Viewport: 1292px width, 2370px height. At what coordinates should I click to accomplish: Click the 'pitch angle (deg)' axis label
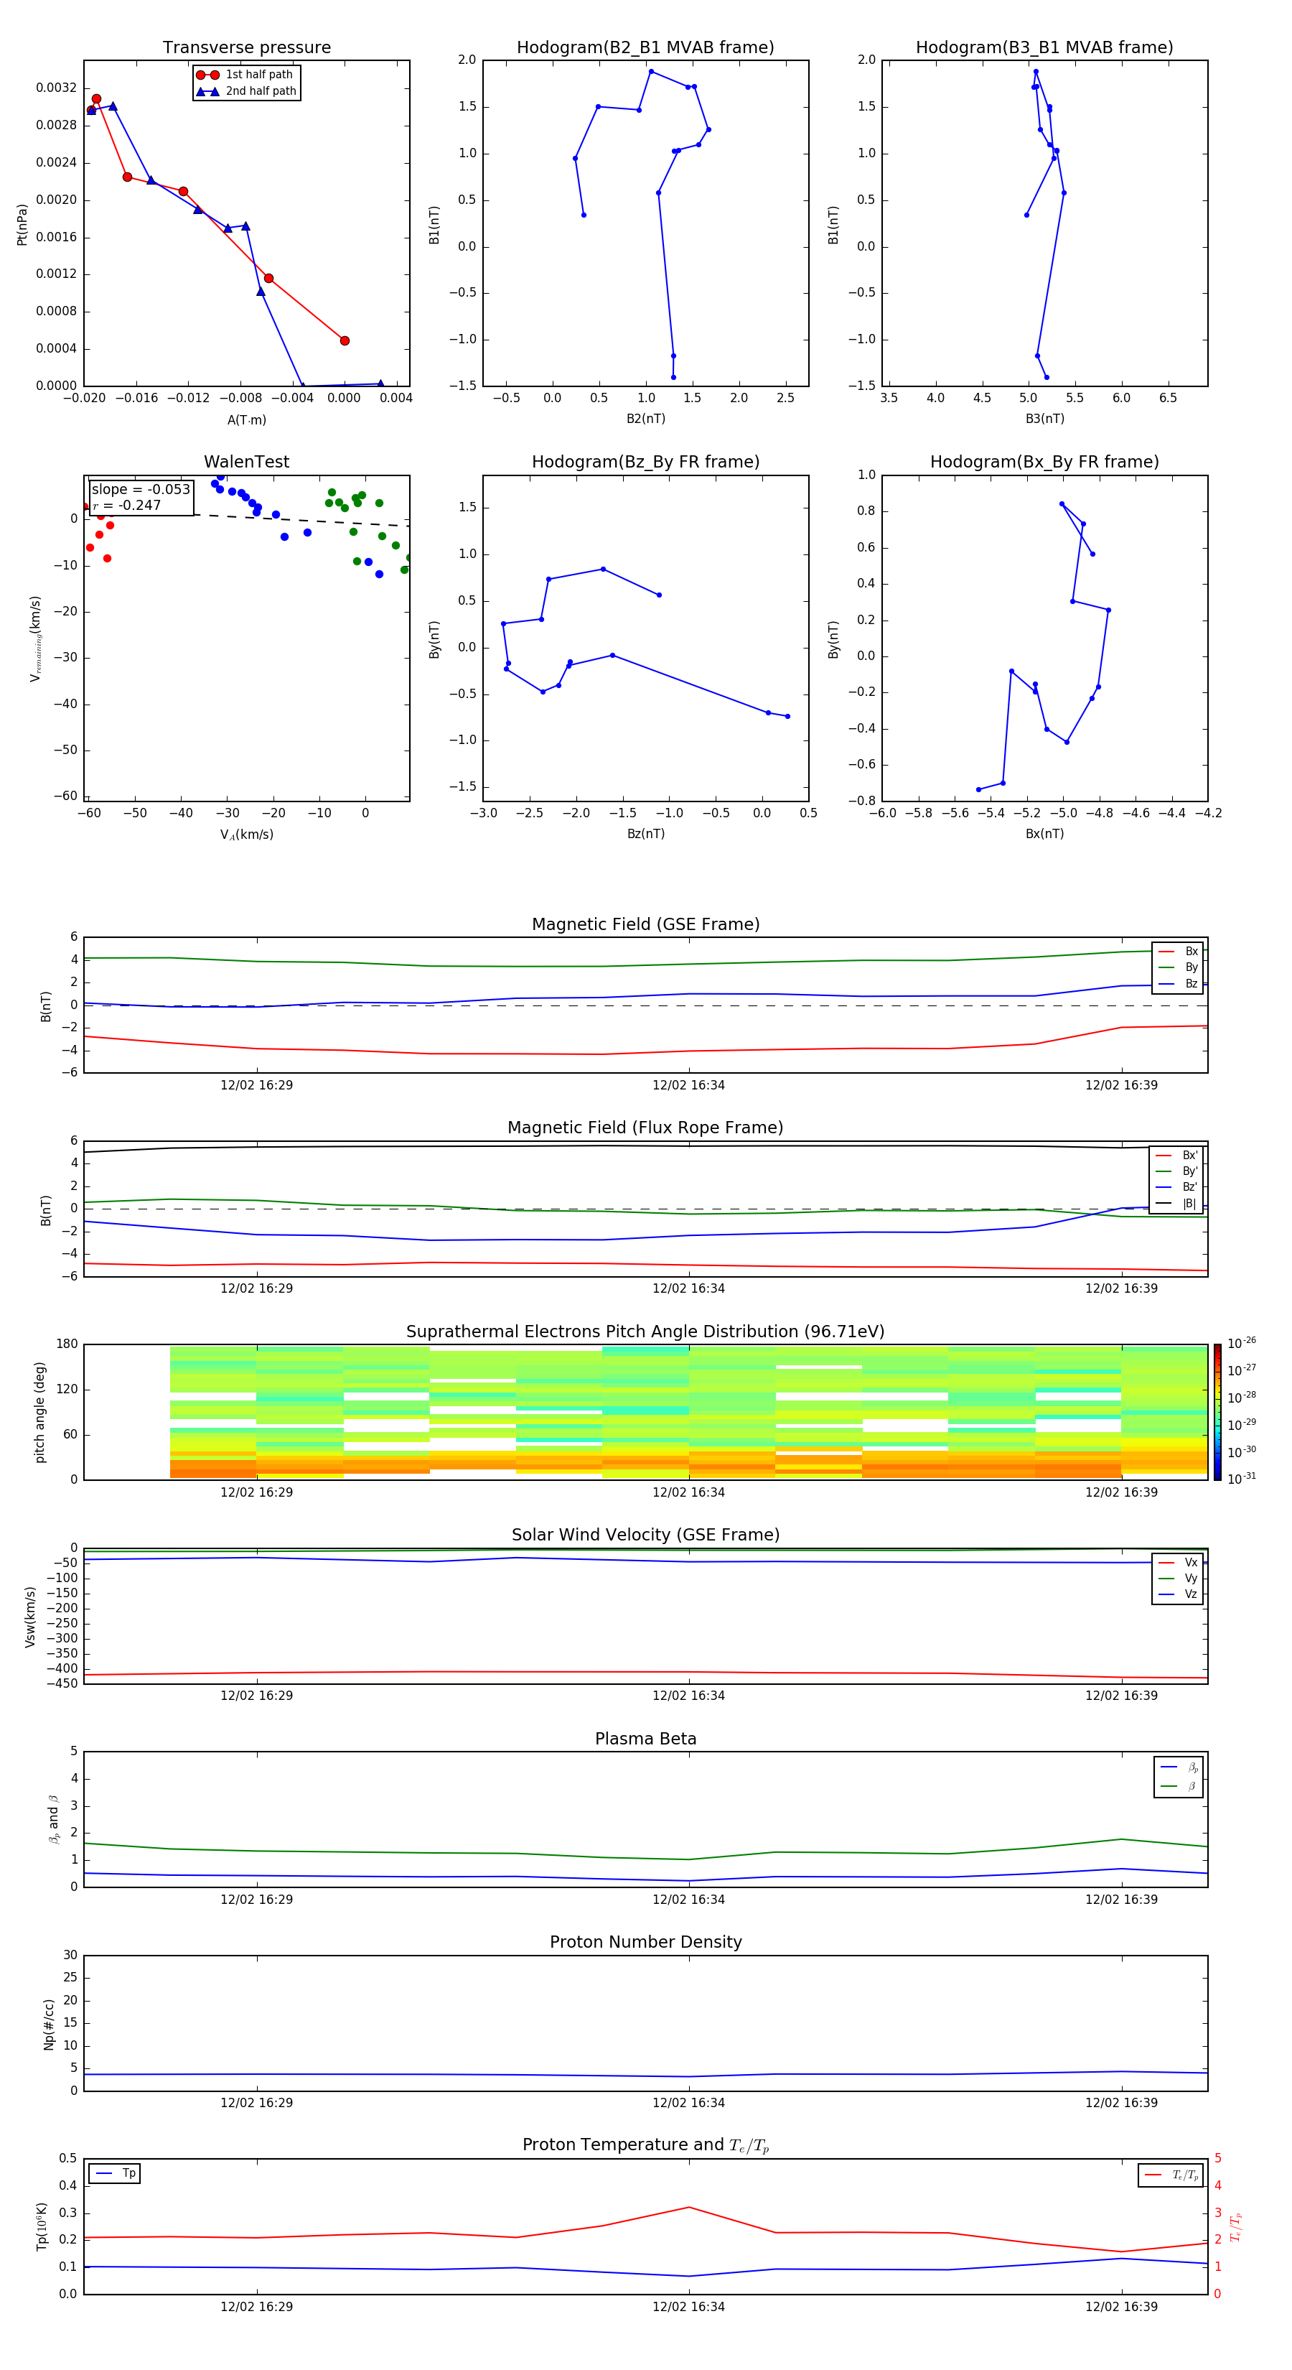39,1412
